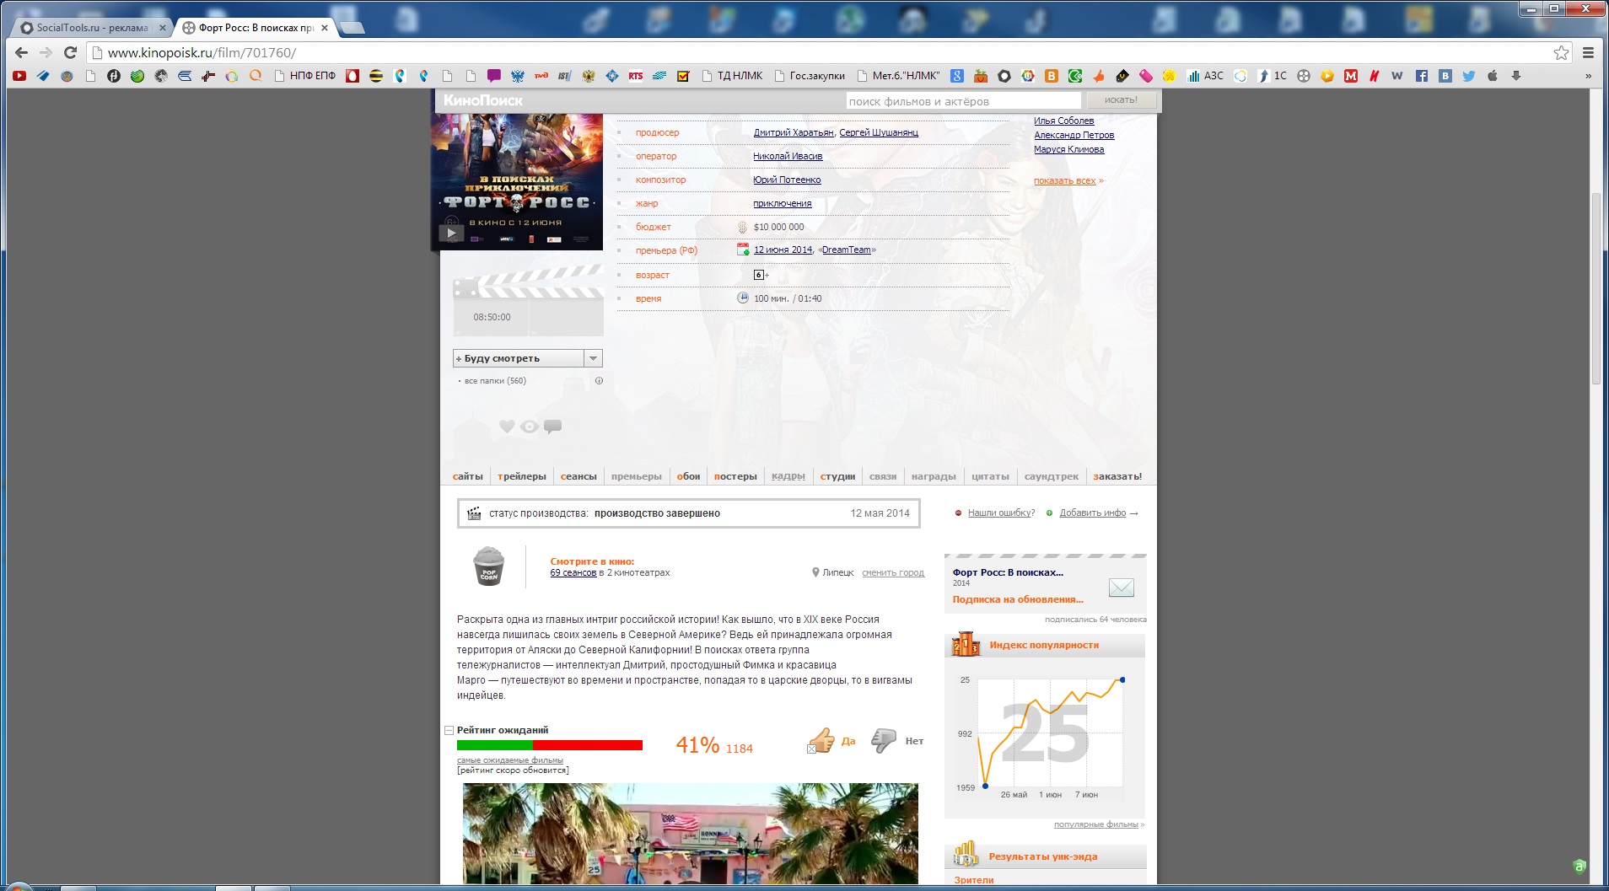Open the сайты tab
Image resolution: width=1609 pixels, height=891 pixels.
[x=468, y=476]
